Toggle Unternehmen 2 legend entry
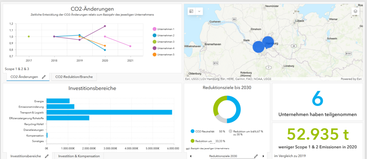 pyautogui.click(x=164, y=35)
